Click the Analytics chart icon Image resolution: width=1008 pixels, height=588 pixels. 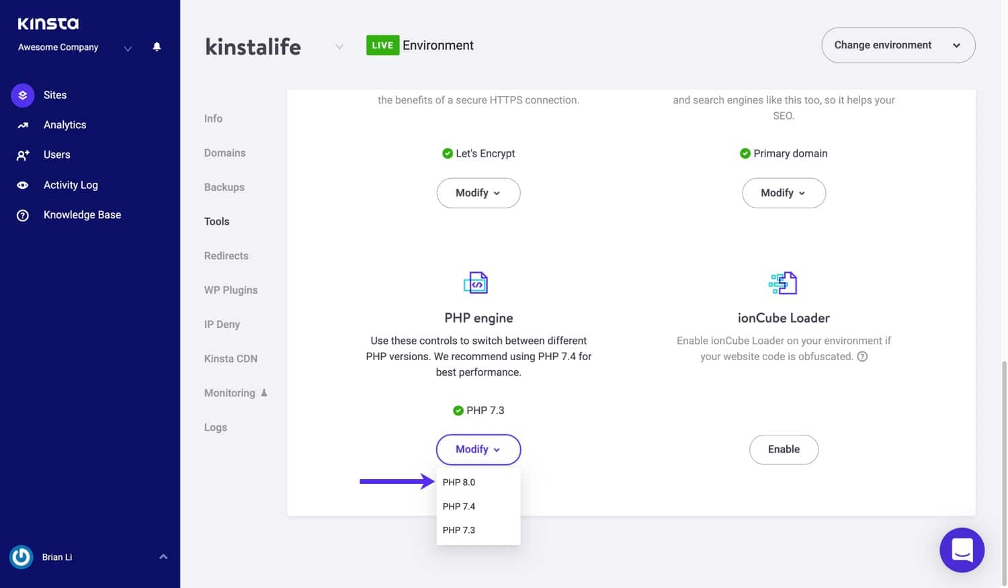(x=23, y=125)
